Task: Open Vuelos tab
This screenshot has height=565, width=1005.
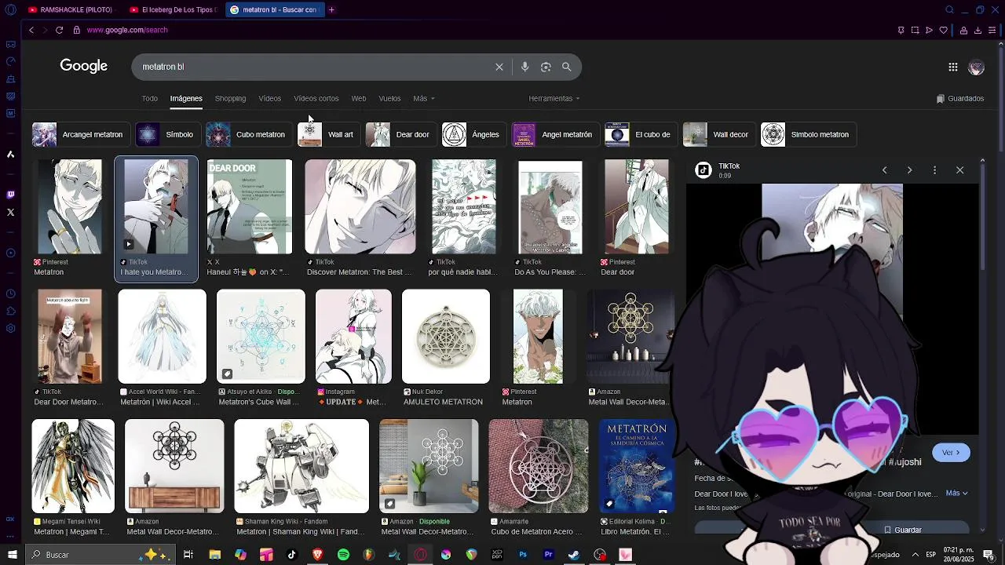Action: (389, 99)
